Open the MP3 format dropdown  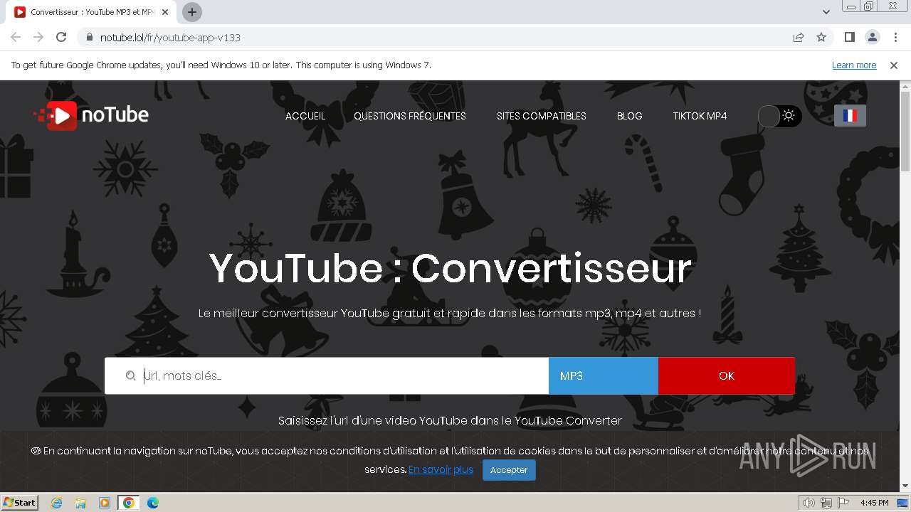coord(604,375)
